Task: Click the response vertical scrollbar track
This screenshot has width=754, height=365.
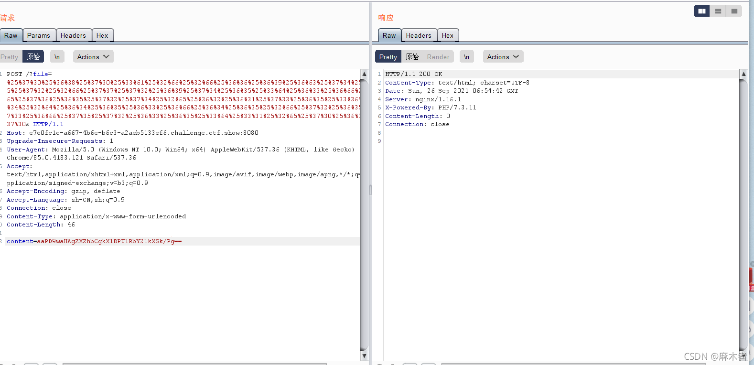Action: click(743, 215)
